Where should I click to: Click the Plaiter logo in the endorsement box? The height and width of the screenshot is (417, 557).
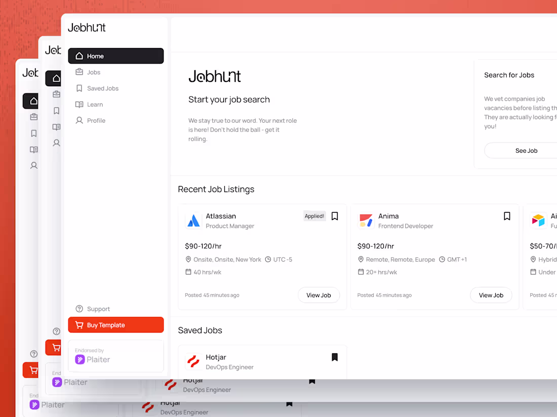(x=79, y=359)
